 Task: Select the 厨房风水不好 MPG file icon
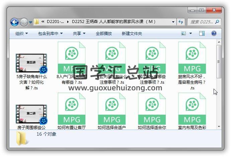click(192, 58)
